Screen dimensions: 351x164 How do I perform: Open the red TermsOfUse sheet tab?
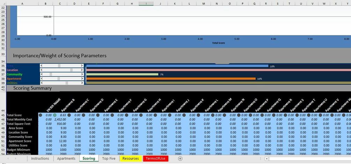point(155,158)
